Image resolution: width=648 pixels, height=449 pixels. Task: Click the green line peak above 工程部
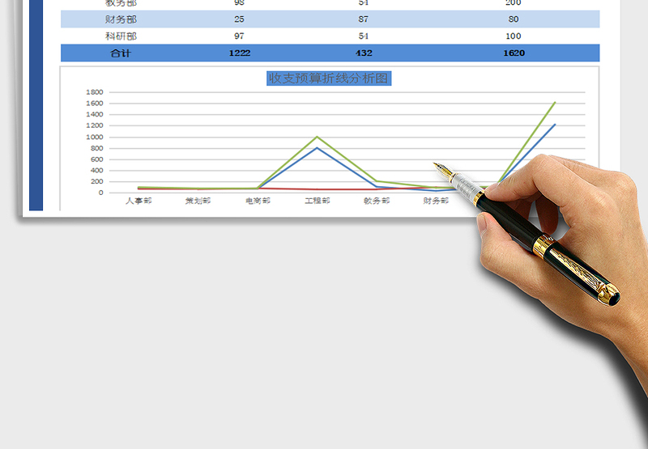click(317, 137)
